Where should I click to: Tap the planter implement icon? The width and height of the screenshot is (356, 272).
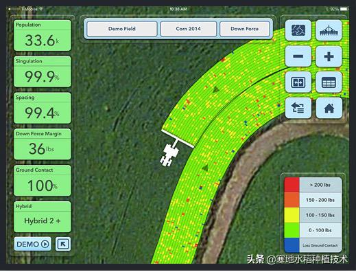329,30
